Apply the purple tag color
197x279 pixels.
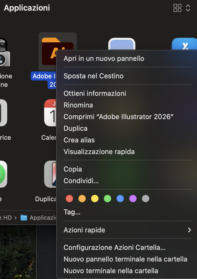[133, 199]
